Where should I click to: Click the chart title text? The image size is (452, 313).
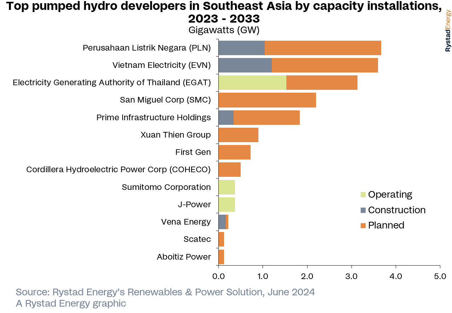pos(224,12)
